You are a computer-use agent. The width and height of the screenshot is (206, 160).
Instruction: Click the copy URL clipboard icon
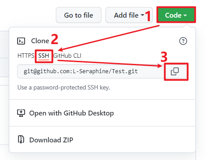[175, 71]
